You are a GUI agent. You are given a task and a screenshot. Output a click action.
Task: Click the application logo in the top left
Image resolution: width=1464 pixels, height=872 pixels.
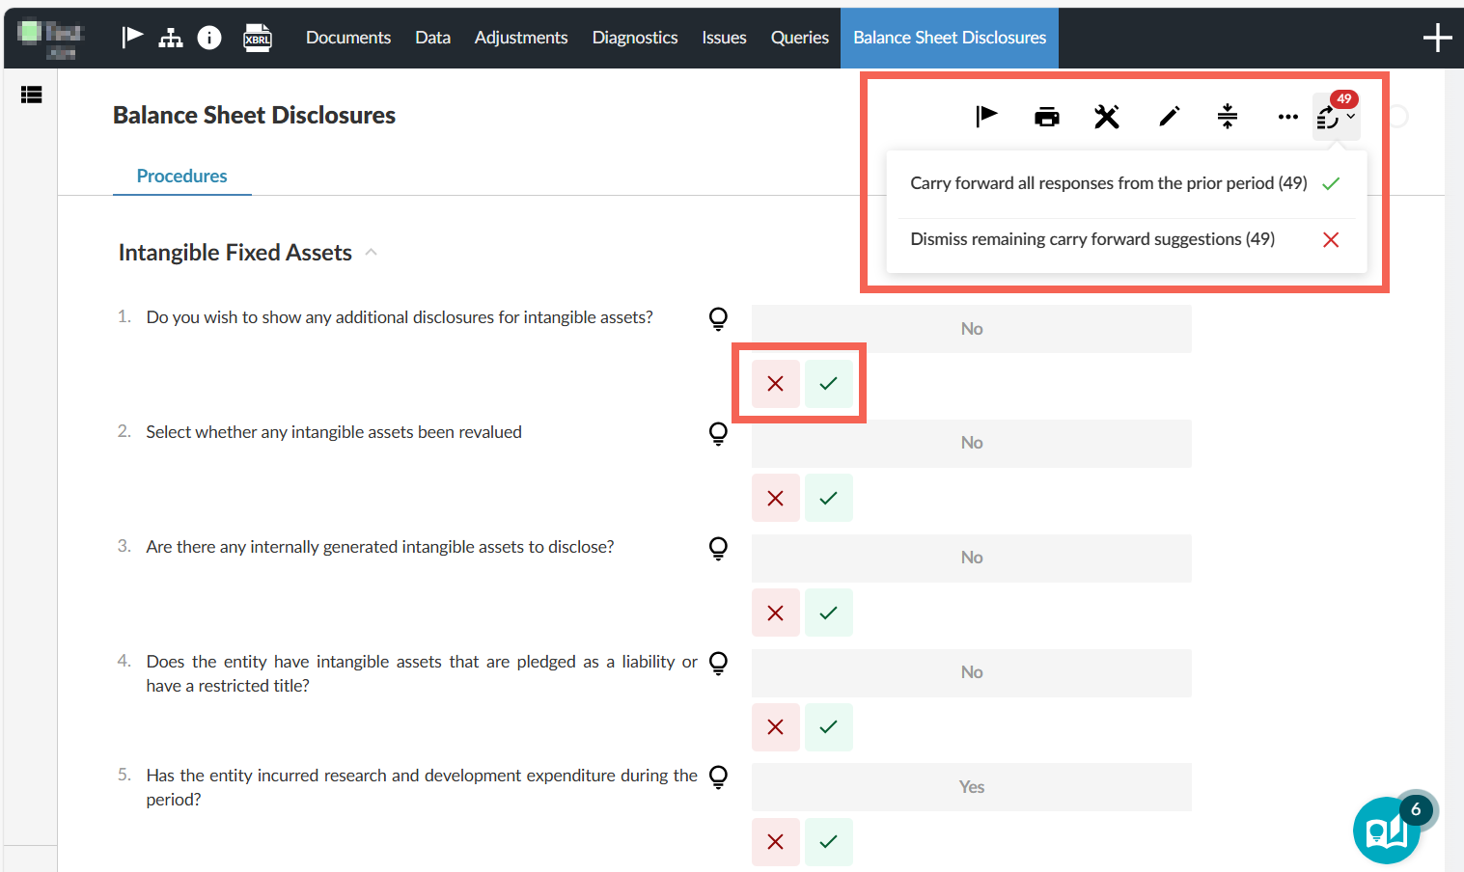pyautogui.click(x=51, y=38)
